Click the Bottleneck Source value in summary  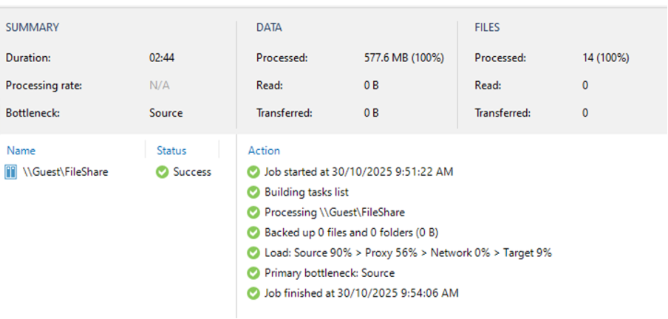point(166,113)
